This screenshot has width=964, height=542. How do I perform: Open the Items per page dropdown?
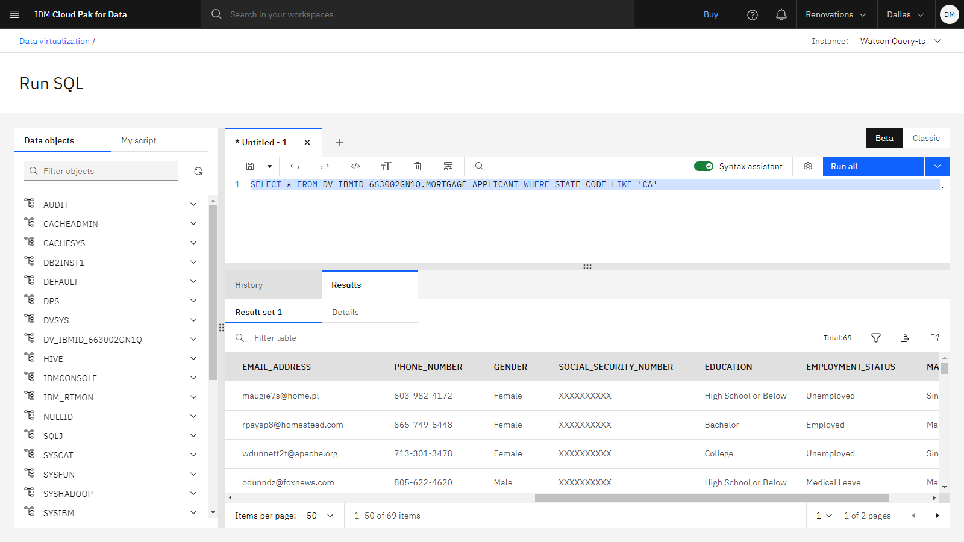click(x=320, y=516)
